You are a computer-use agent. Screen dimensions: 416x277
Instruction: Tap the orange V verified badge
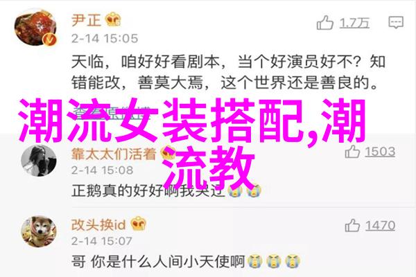click(50, 39)
